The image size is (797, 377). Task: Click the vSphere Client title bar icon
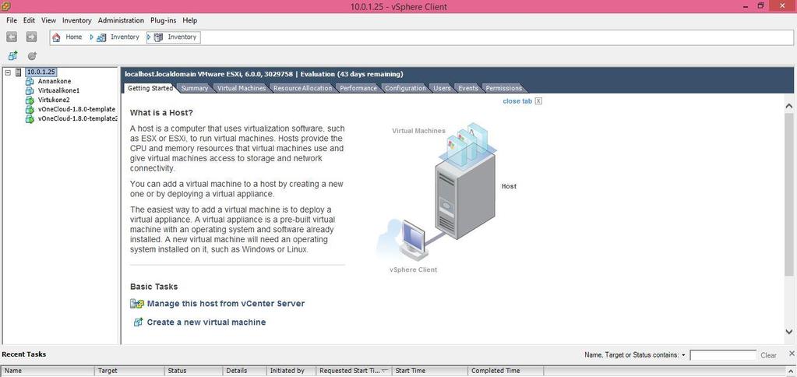click(x=6, y=6)
